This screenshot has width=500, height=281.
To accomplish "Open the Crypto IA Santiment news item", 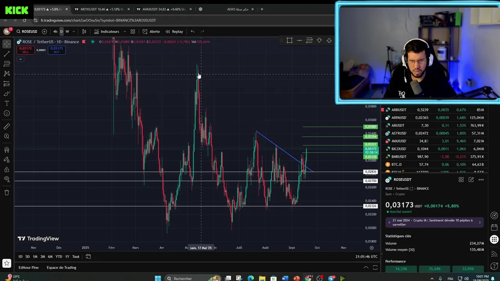I will (x=434, y=222).
